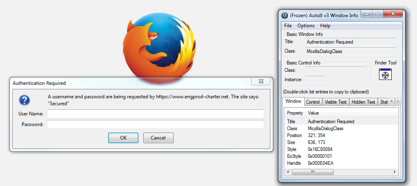This screenshot has height=186, width=417.
Task: Click OK in the Authentication Required dialog
Action: (123, 138)
